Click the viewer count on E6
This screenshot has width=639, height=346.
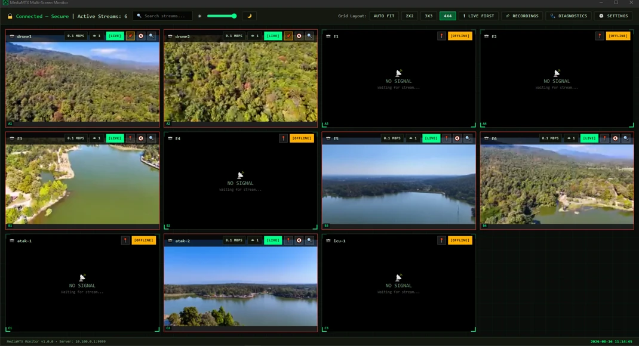pyautogui.click(x=572, y=138)
